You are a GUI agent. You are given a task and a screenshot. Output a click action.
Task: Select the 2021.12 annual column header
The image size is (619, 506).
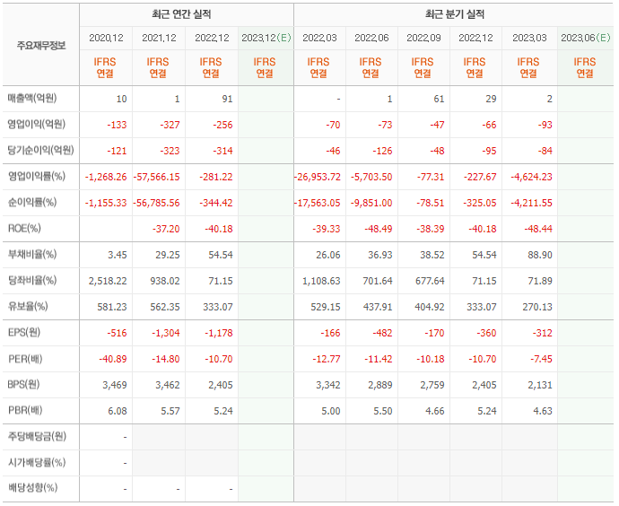[159, 38]
